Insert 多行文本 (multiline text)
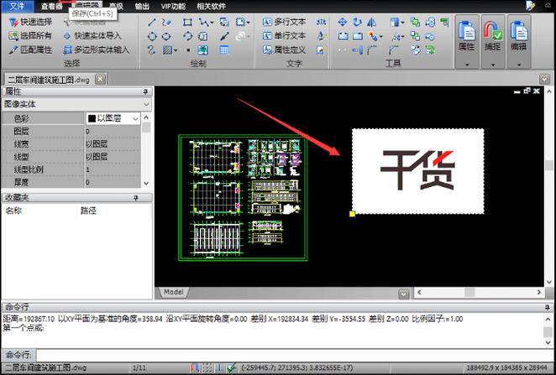This screenshot has width=556, height=375. coord(284,22)
